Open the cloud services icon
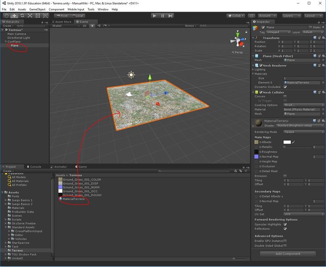This screenshot has width=326, height=267. pos(252,16)
